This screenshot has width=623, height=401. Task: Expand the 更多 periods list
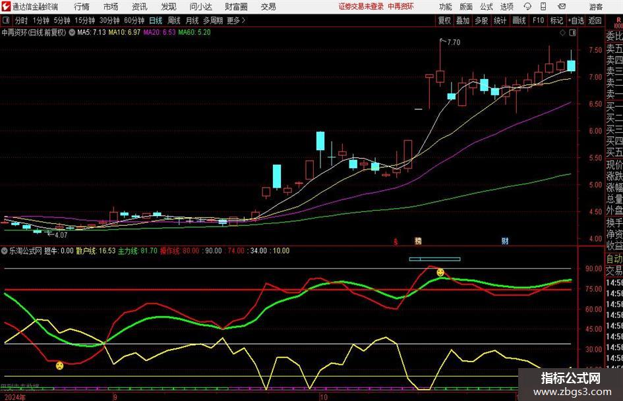coord(236,20)
